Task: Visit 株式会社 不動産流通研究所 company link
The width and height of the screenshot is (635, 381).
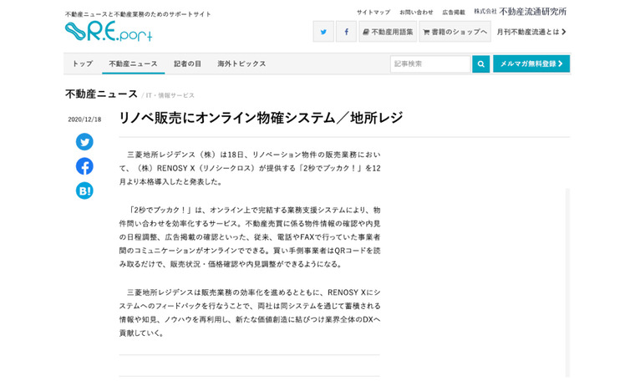Action: [520, 12]
